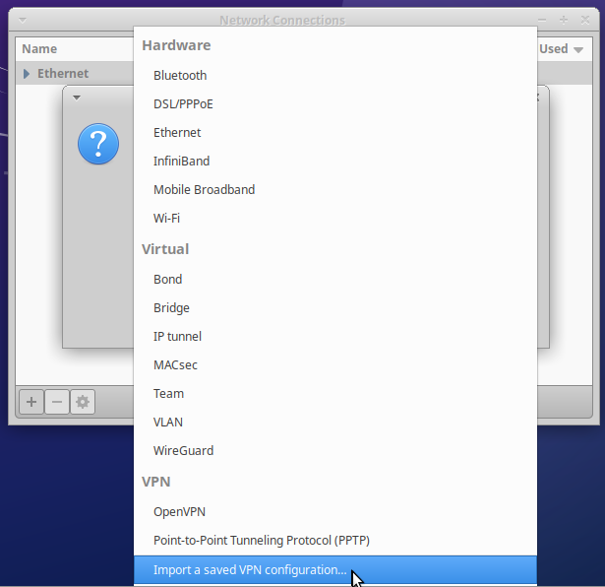Open settings with the gear icon
605x587 pixels.
pyautogui.click(x=83, y=402)
